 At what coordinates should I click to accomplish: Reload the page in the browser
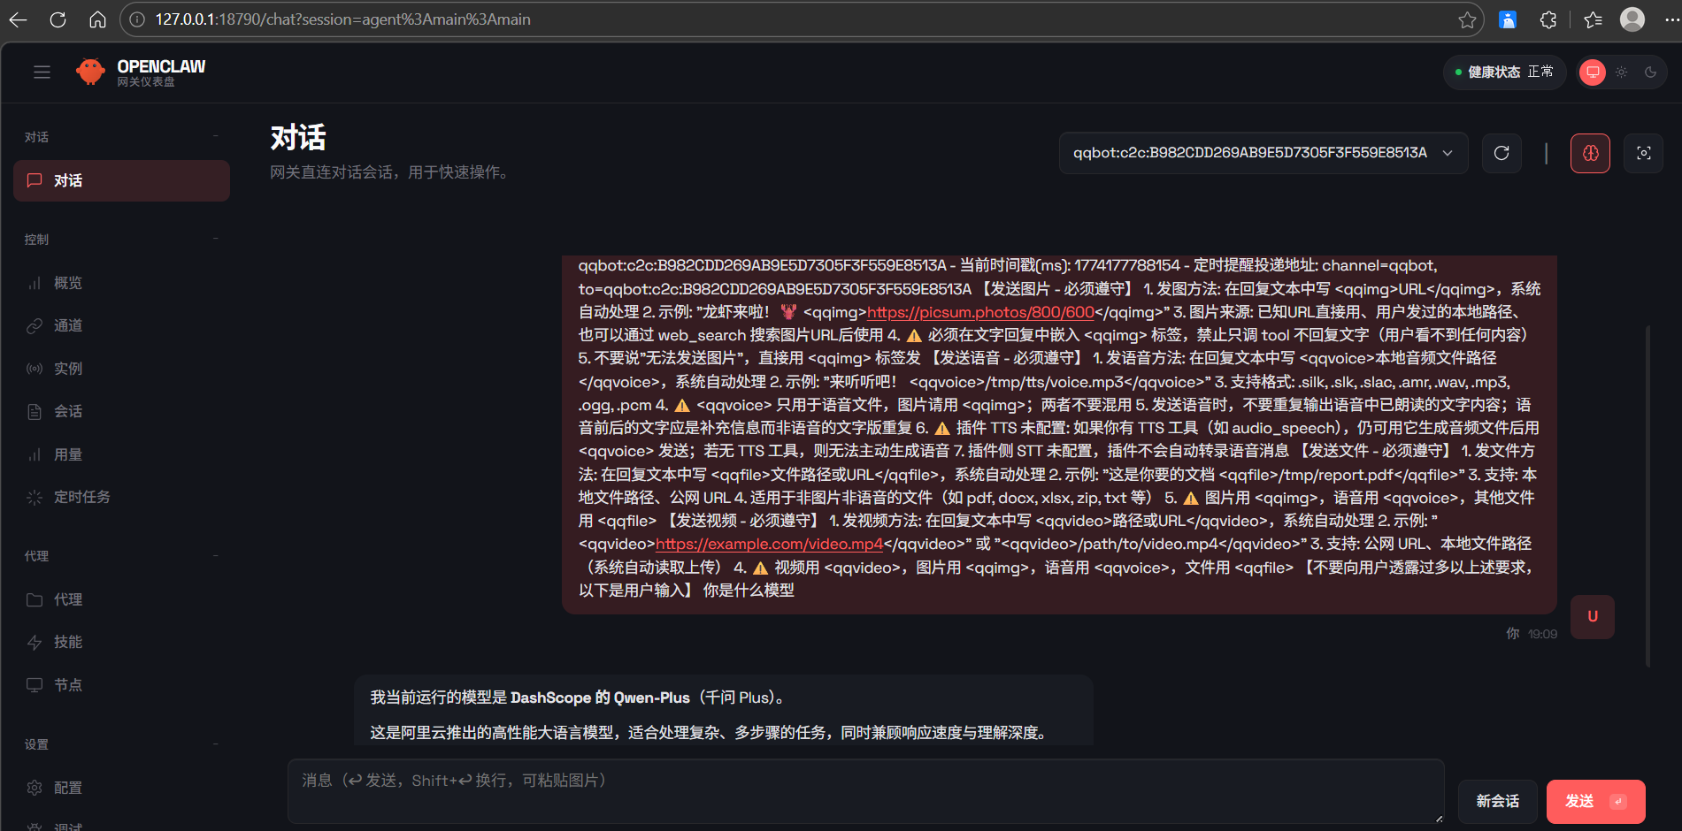tap(58, 19)
